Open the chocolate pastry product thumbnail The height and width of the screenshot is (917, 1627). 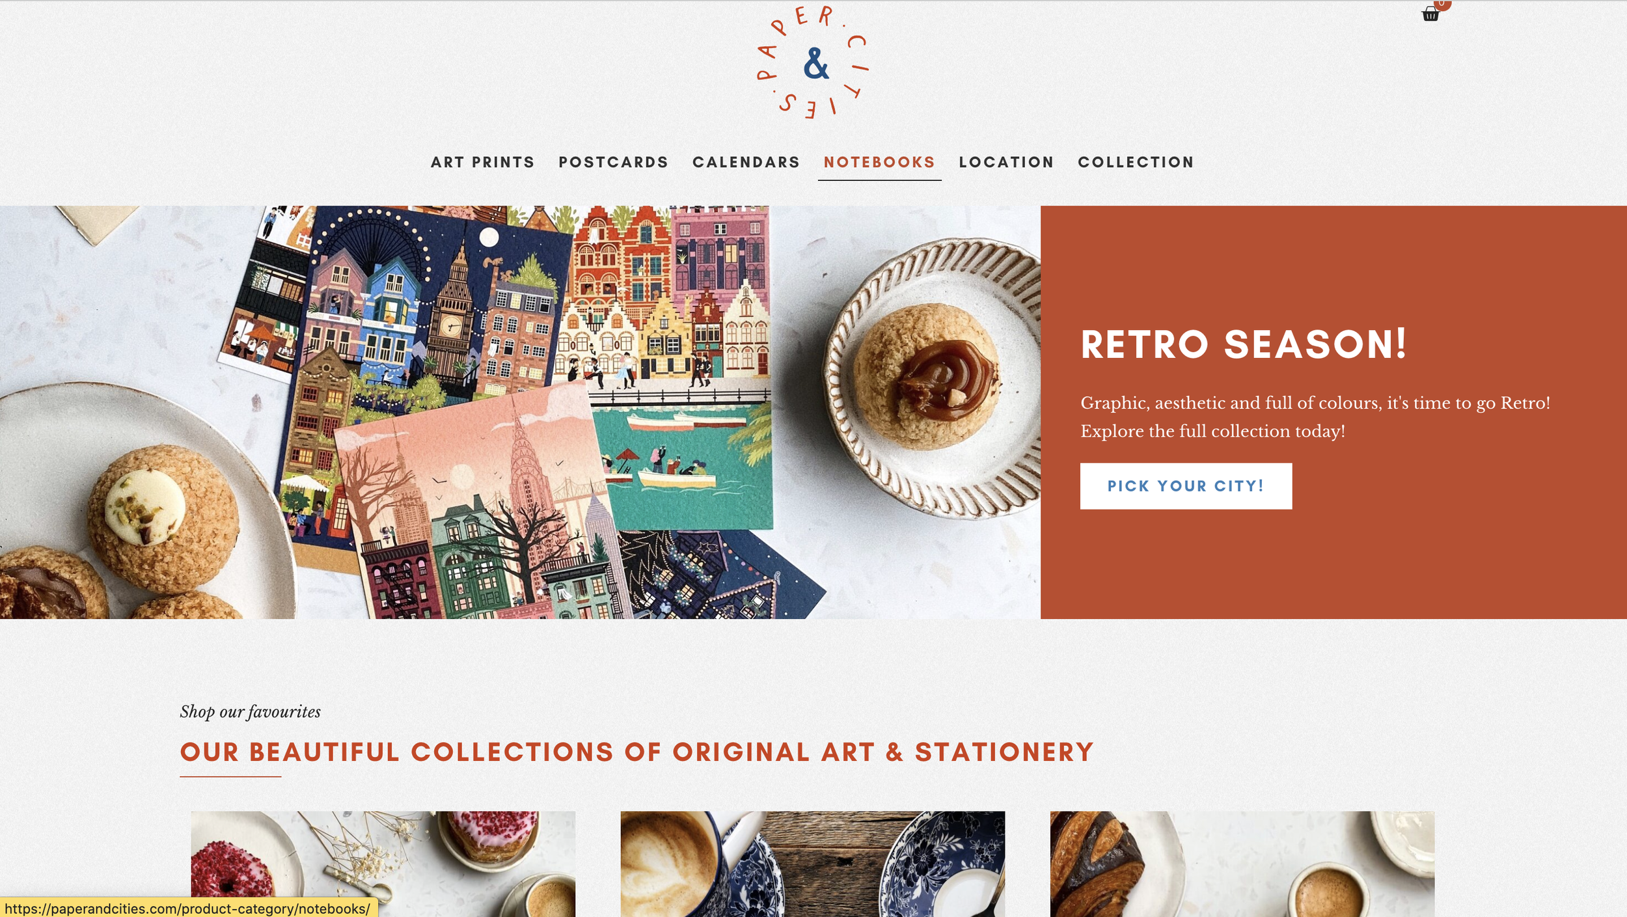click(1242, 864)
